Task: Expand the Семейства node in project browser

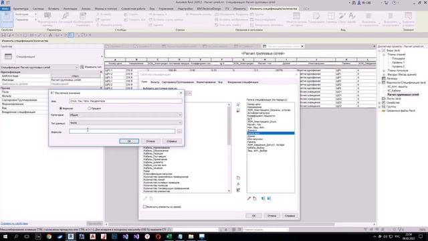Action: click(x=379, y=102)
